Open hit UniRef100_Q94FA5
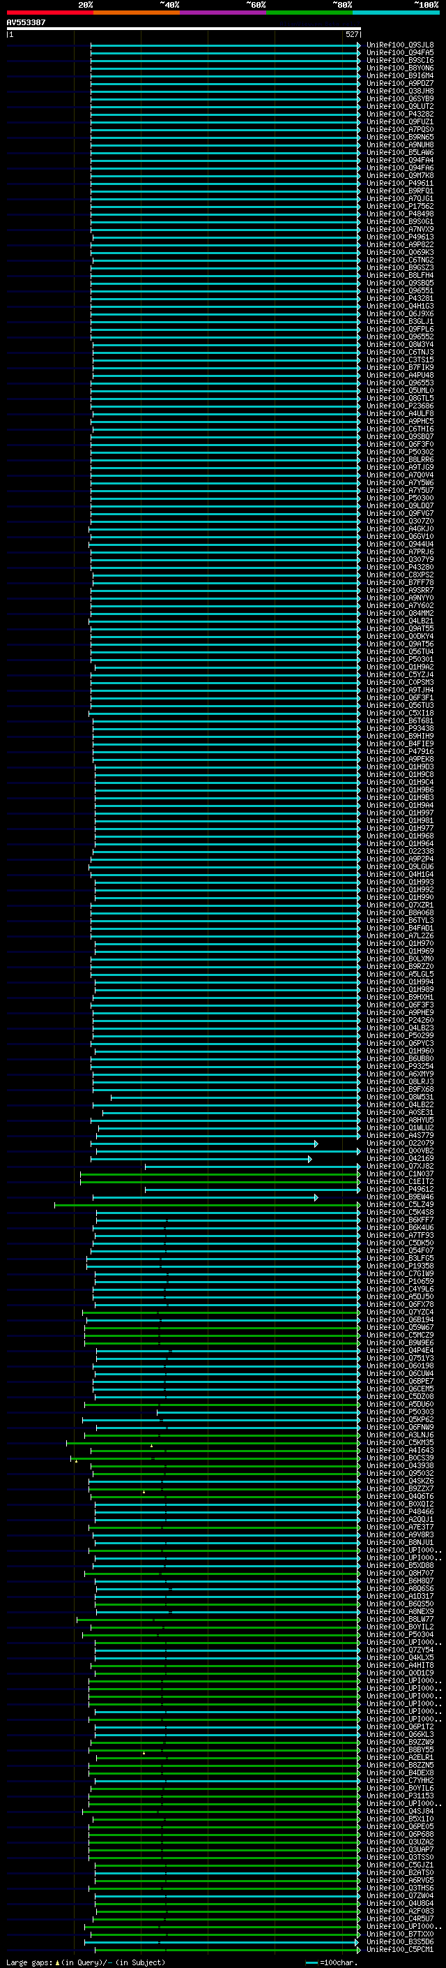 [400, 53]
